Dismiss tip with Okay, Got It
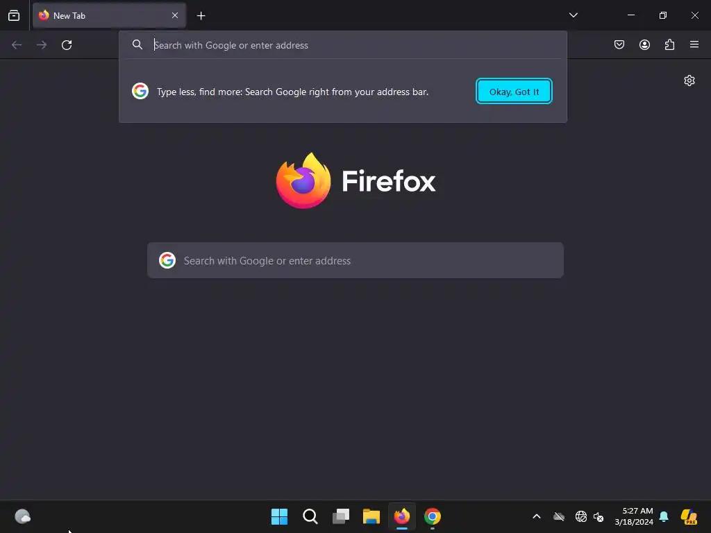Screen dimensions: 711x533 click(x=514, y=91)
